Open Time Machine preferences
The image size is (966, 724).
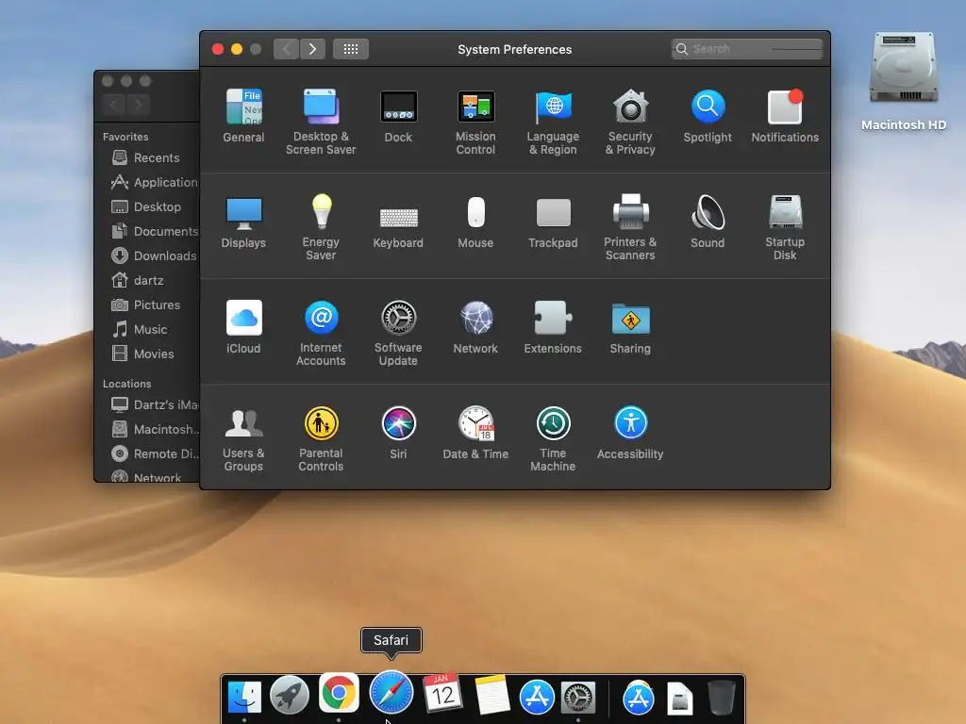(553, 438)
